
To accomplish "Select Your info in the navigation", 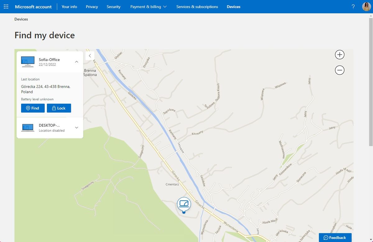I will click(x=69, y=7).
